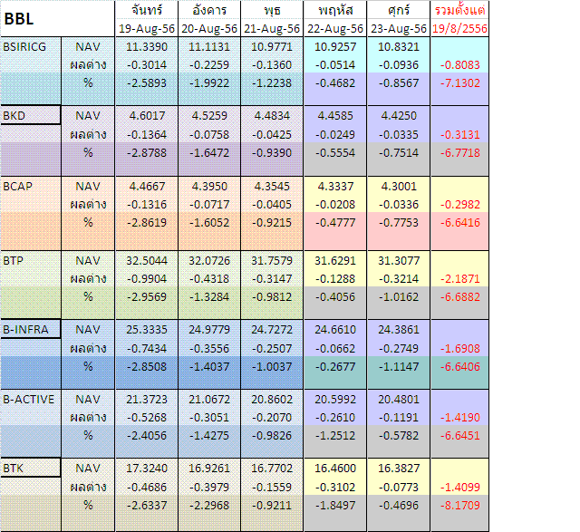This screenshot has width=580, height=532.
Task: Select B-INFRA total percent -6.6406
Action: [459, 366]
